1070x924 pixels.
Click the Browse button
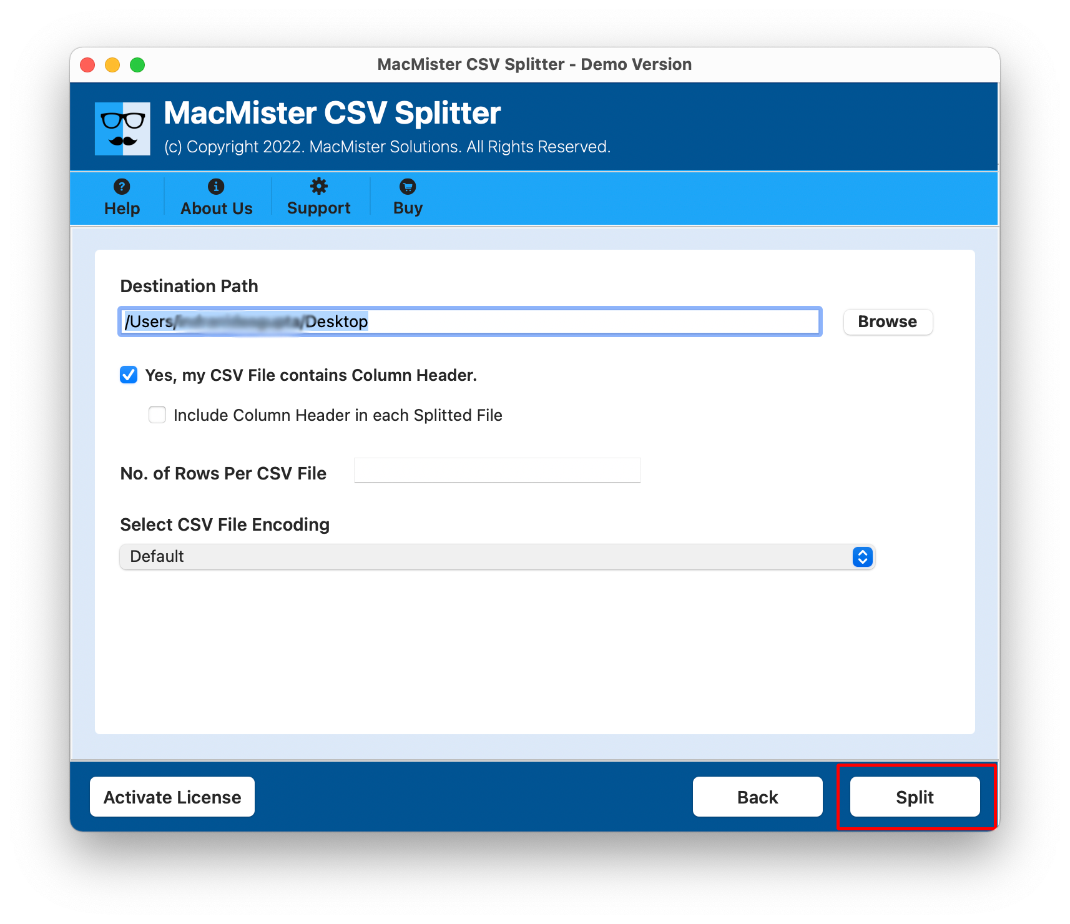887,322
